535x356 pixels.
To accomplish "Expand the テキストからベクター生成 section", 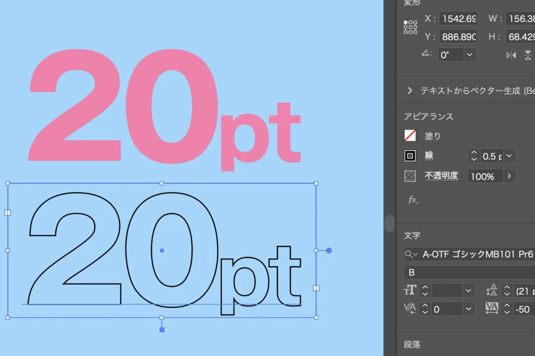I will (410, 91).
